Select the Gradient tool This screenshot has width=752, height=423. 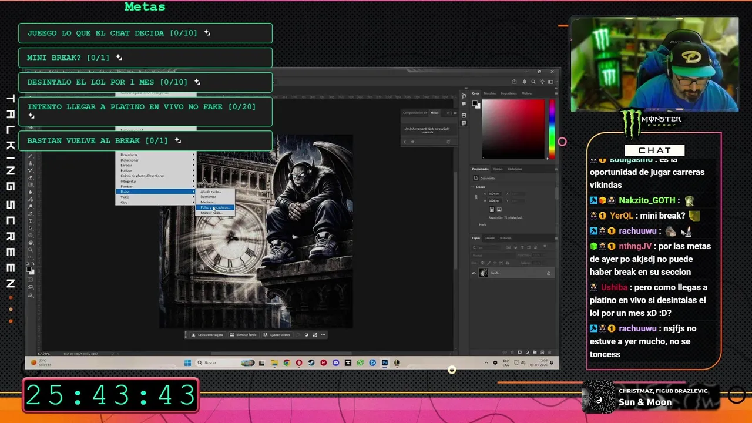coord(31,184)
